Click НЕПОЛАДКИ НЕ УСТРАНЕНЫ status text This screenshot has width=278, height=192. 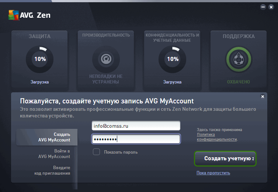[x=106, y=79]
